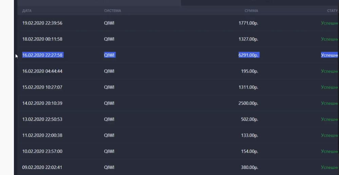339x175 pixels.
Task: Select the 09.02.2020 22:02:41 date entry
Action: coord(42,167)
